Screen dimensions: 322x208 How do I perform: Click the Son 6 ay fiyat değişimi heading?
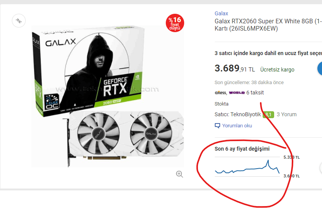pos(242,149)
